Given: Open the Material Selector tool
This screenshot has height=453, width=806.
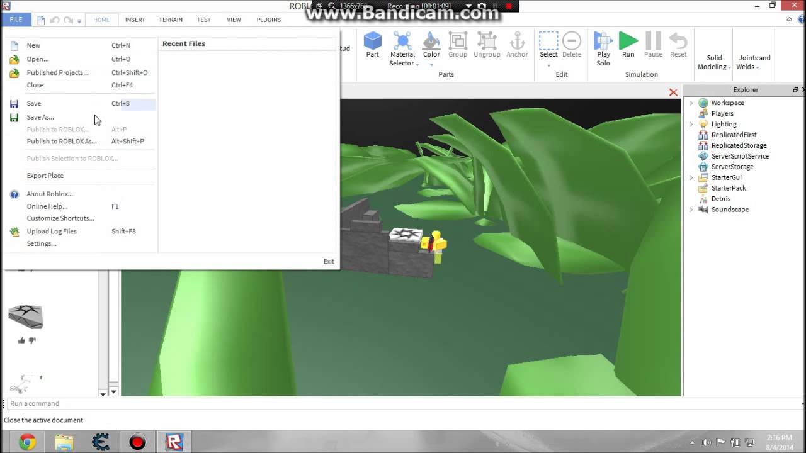Looking at the screenshot, I should click(x=402, y=49).
